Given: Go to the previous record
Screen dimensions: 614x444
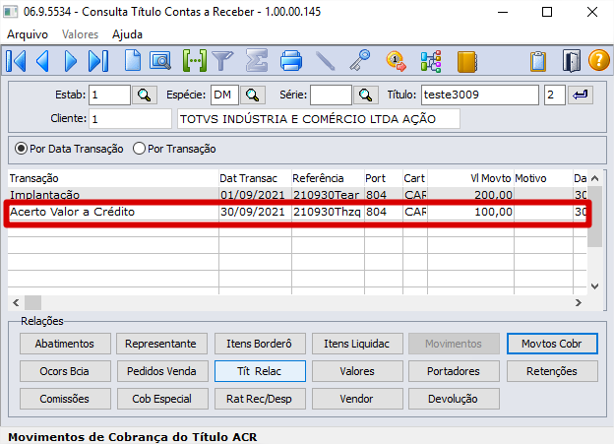Looking at the screenshot, I should [42, 61].
